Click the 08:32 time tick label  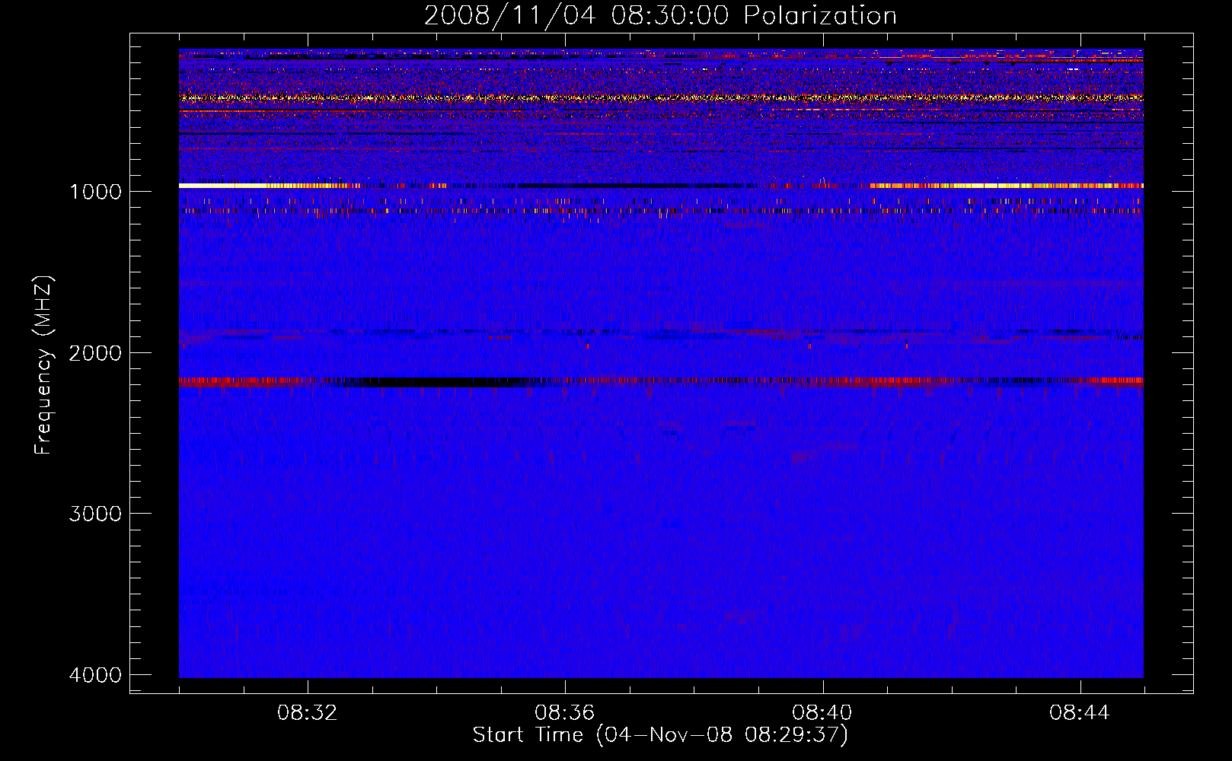tap(308, 713)
